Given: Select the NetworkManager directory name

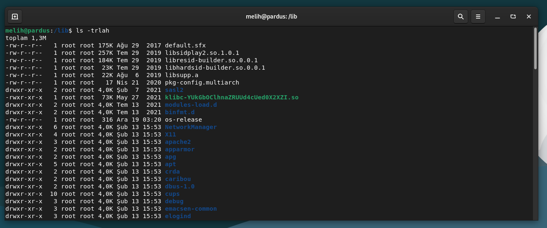Looking at the screenshot, I should pyautogui.click(x=191, y=127).
